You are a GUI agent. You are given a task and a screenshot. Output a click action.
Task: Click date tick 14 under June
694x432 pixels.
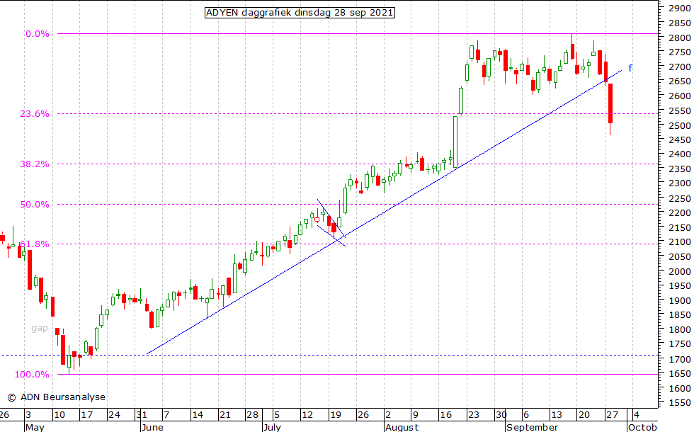click(198, 415)
